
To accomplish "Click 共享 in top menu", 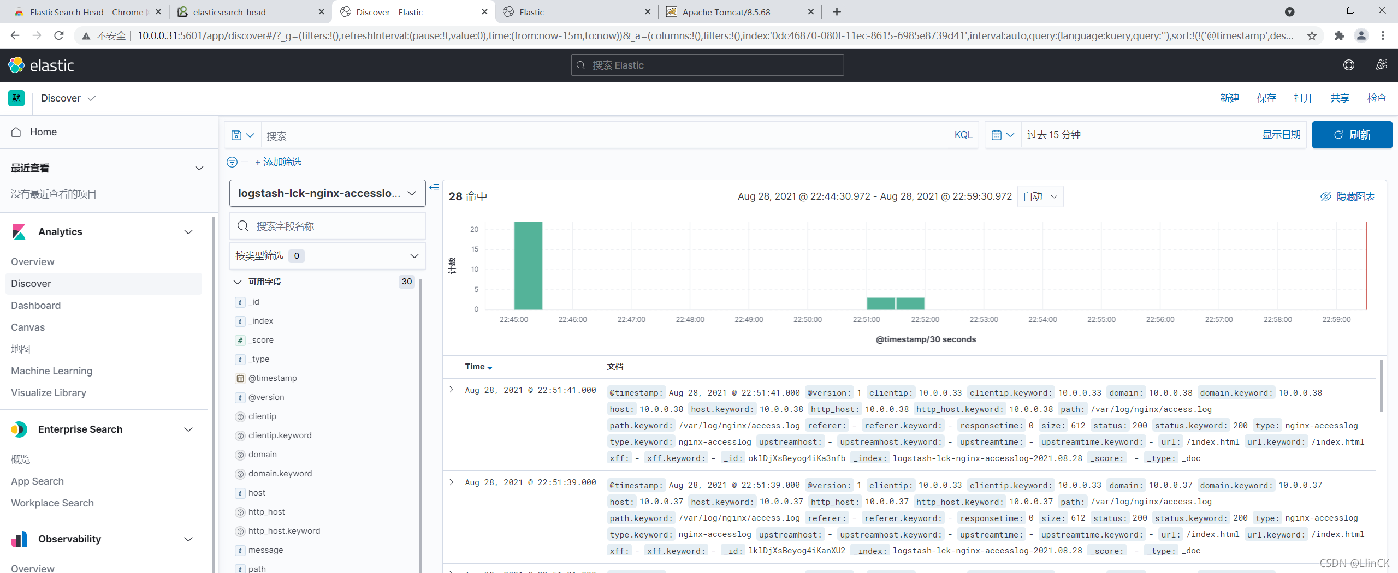I will (1340, 98).
